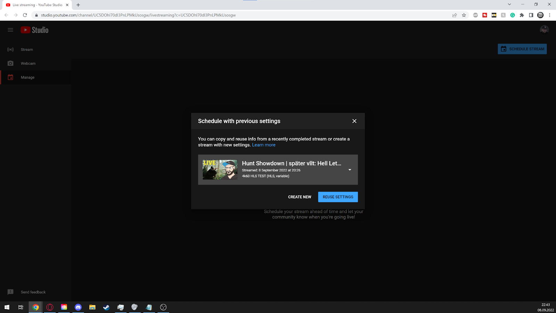Viewport: 556px width, 313px height.
Task: Open the Learn more link
Action: pyautogui.click(x=264, y=145)
